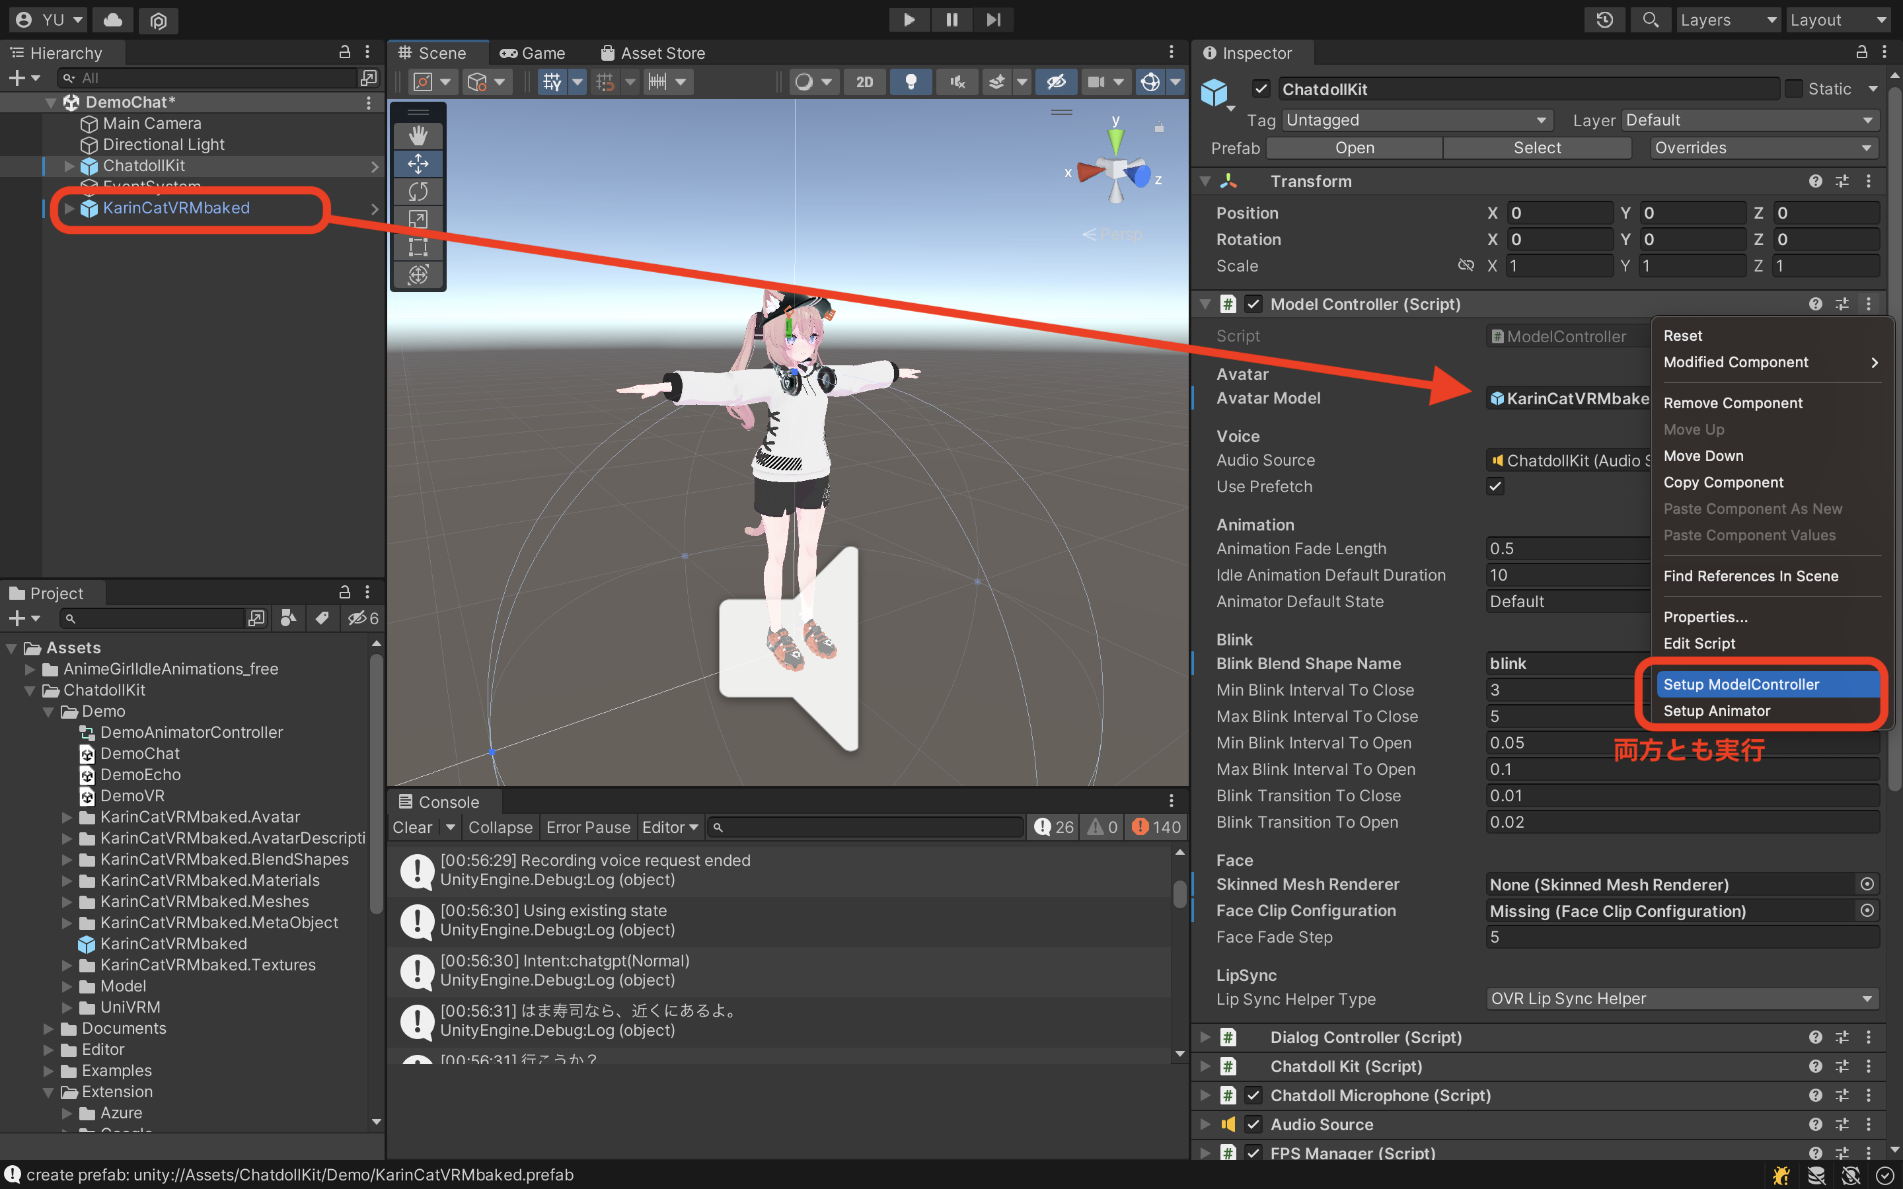The height and width of the screenshot is (1189, 1903).
Task: Toggle 2D view mode in Scene view
Action: click(864, 81)
